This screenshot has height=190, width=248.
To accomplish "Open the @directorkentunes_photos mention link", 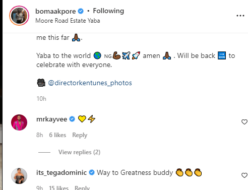I will tap(90, 83).
